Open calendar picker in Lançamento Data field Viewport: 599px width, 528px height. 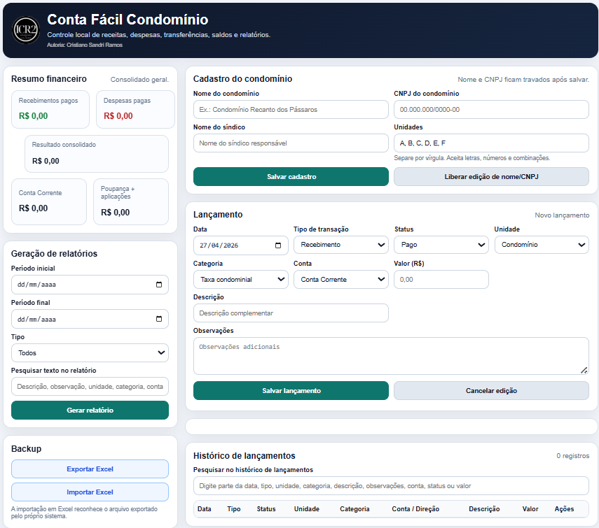[279, 245]
